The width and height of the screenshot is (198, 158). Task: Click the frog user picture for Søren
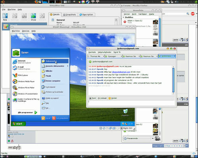click(x=16, y=53)
